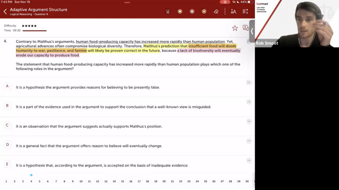Pick the pink highlighter
The height and width of the screenshot is (190, 339).
(192, 11)
